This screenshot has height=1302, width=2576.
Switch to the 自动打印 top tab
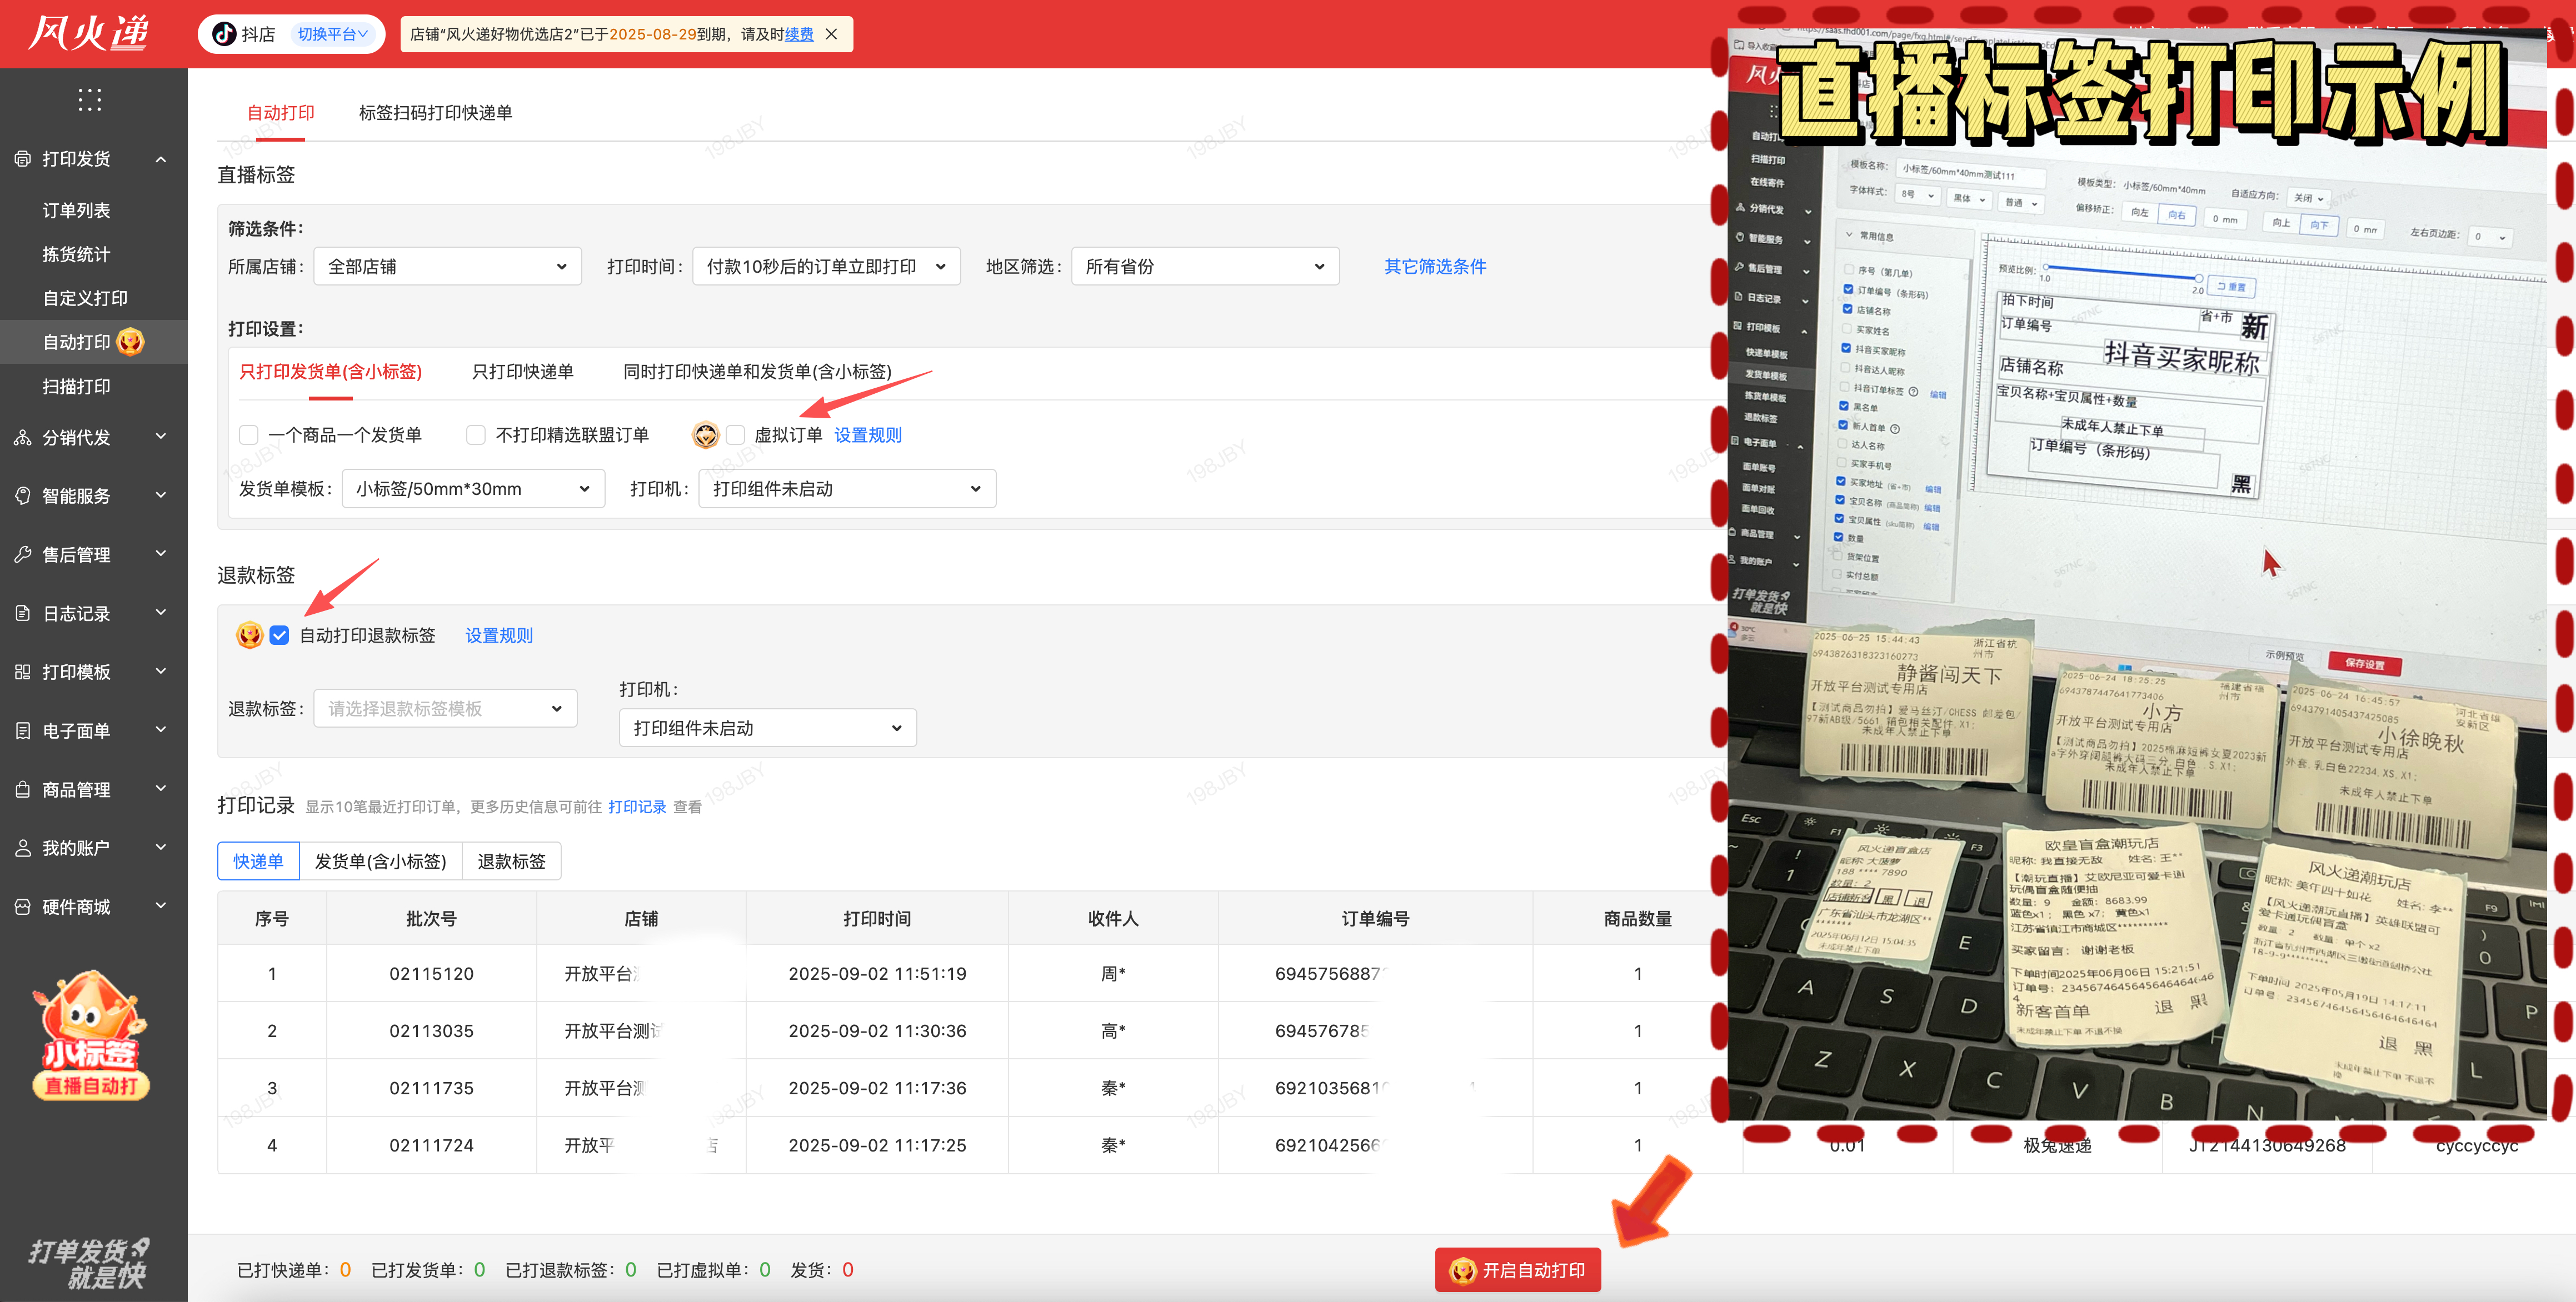[281, 113]
